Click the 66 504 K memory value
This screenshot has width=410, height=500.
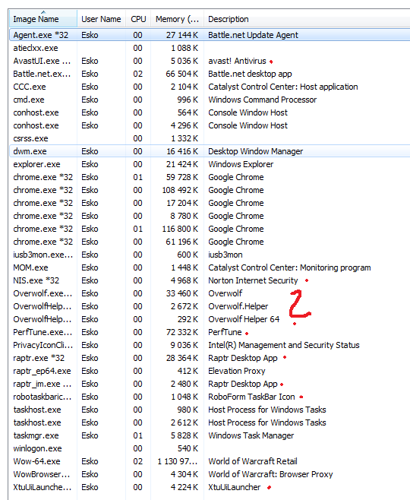pyautogui.click(x=182, y=74)
